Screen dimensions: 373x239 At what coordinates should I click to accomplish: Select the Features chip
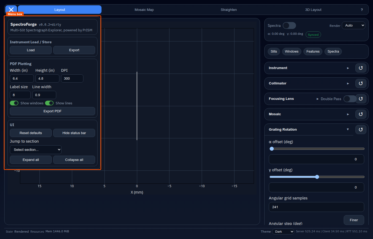[313, 52]
